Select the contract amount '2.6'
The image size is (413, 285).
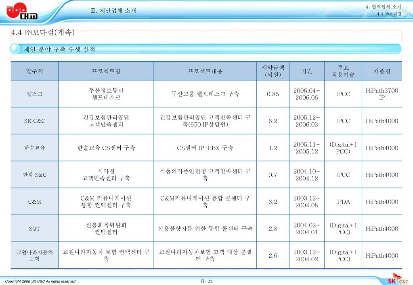(x=273, y=256)
